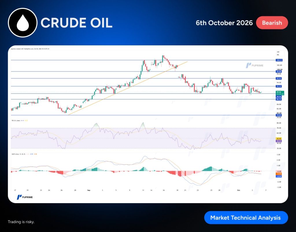Click the Oct label on the time axis
The image size is (296, 232).
(x=238, y=190)
